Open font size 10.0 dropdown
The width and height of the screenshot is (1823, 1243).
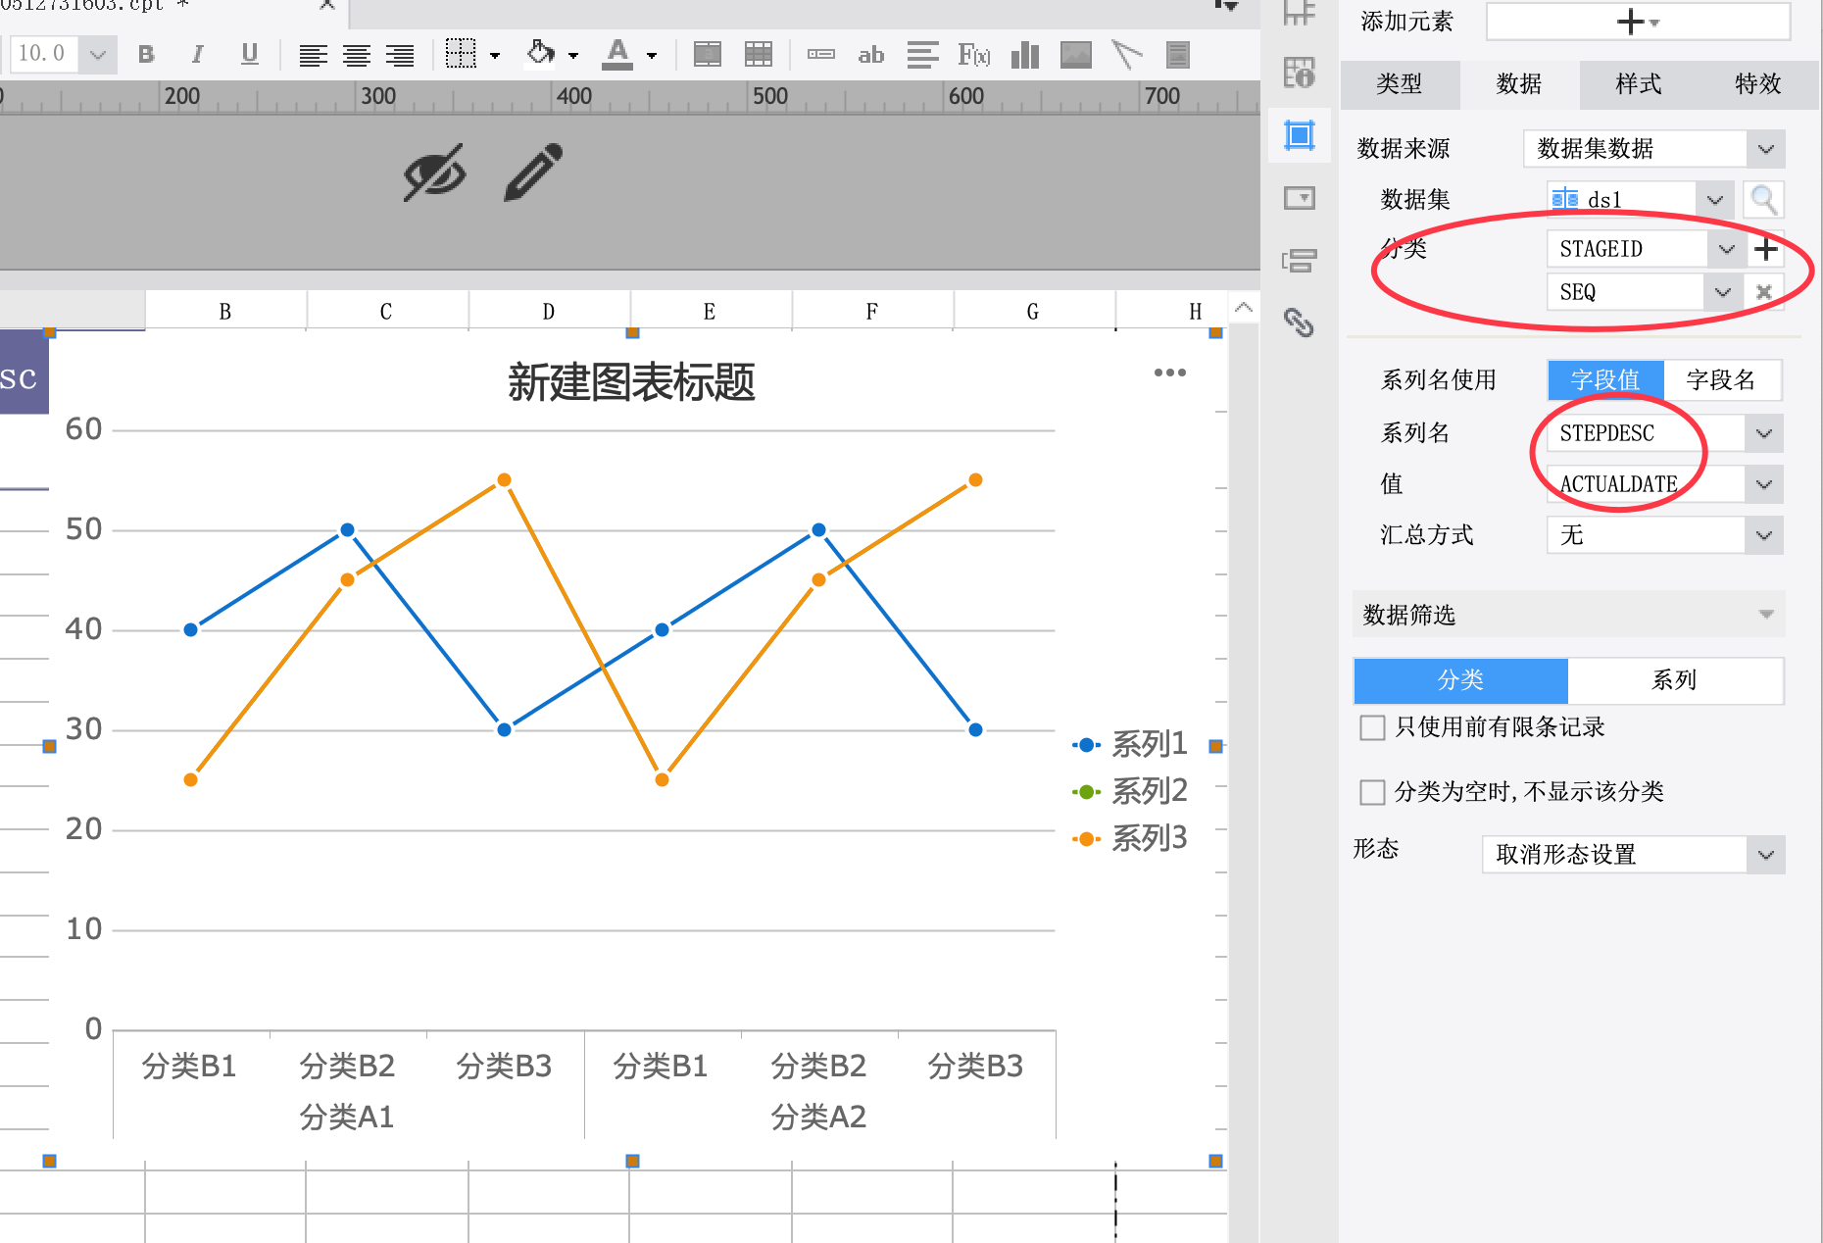[98, 55]
